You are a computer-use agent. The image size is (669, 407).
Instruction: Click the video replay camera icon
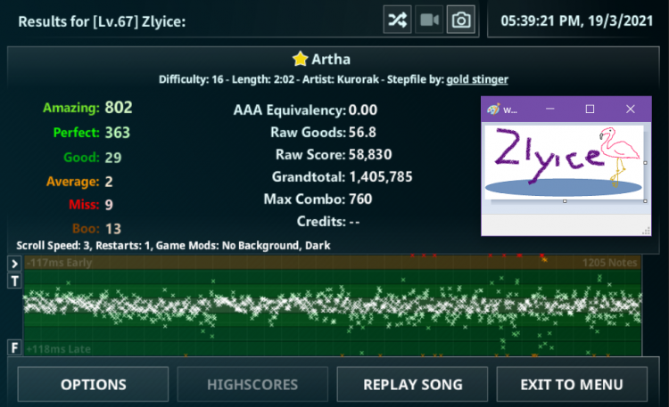pos(429,20)
